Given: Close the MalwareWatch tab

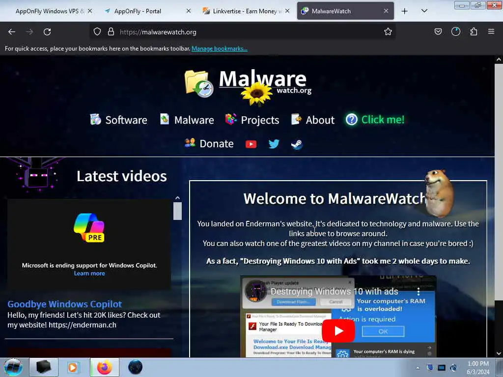Looking at the screenshot, I should click(x=386, y=11).
